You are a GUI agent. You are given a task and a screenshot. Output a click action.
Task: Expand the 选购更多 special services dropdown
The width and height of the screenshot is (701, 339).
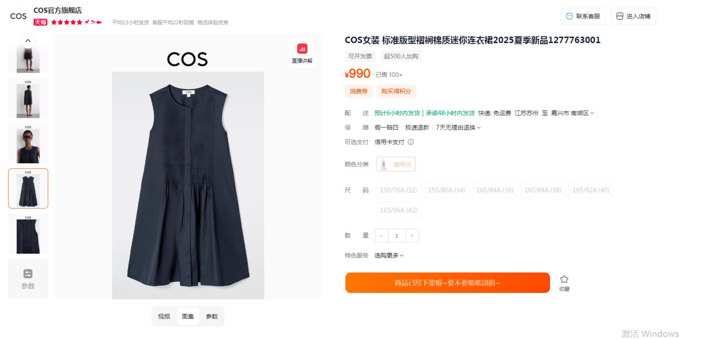coord(389,256)
